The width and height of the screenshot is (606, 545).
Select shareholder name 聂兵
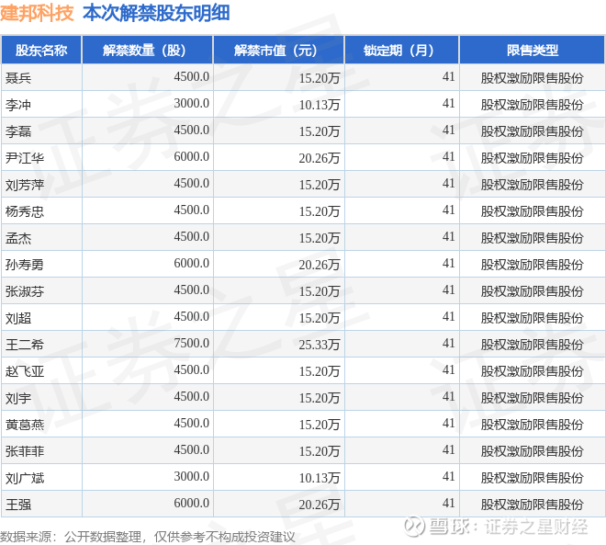coord(18,78)
